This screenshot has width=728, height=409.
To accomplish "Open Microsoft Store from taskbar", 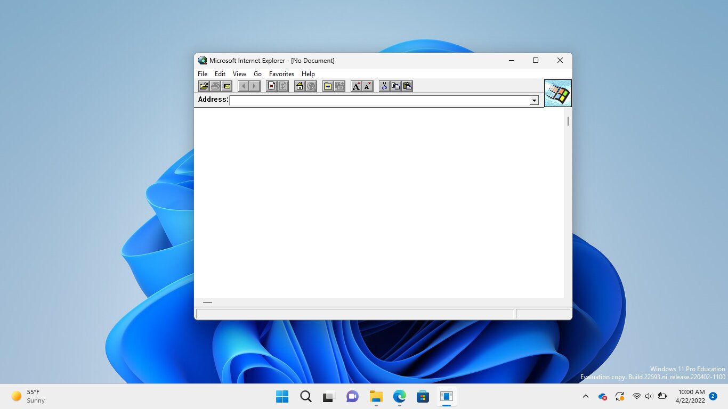I will pos(423,396).
